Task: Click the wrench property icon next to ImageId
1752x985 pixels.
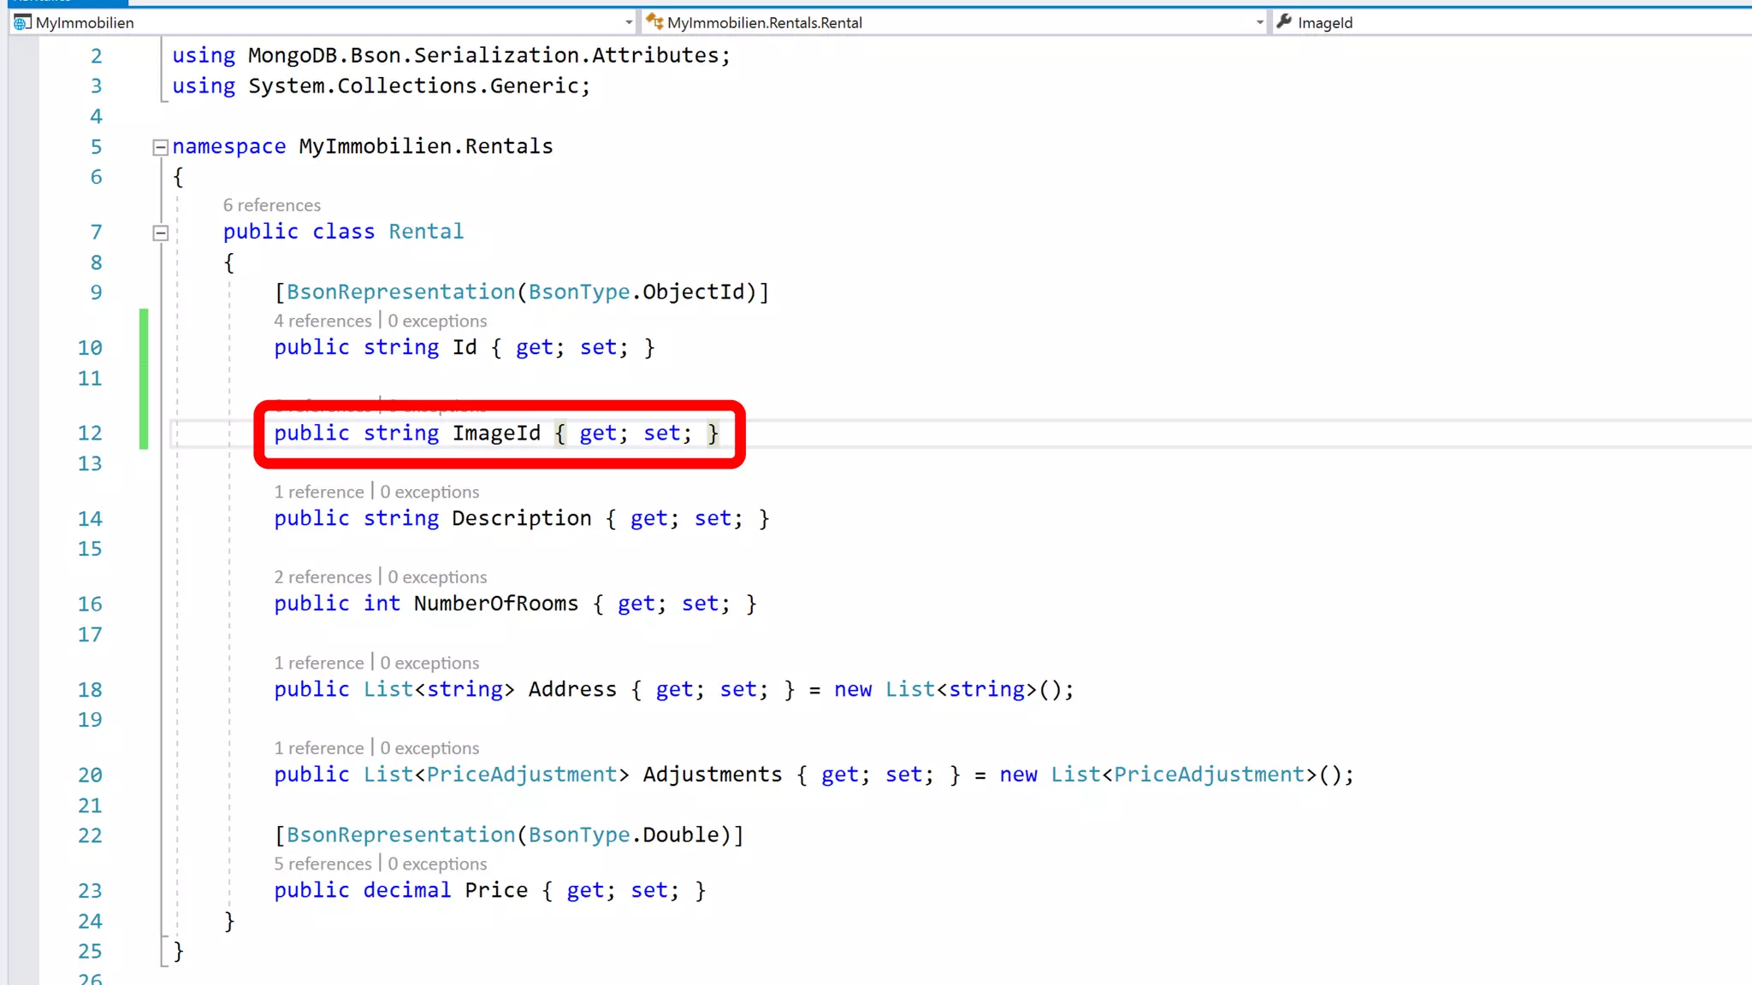Action: coord(1284,21)
